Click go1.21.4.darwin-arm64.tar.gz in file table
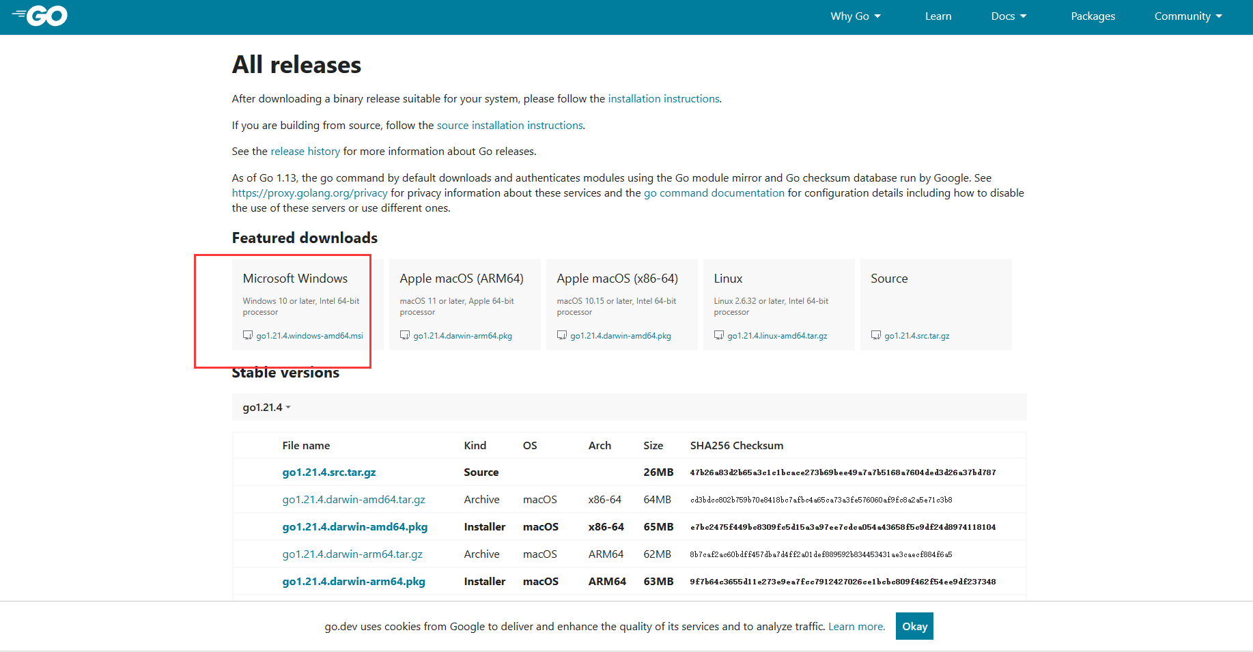Image resolution: width=1253 pixels, height=652 pixels. point(352,554)
